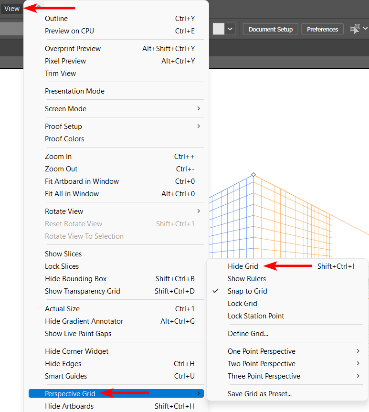Screen dimensions: 369x412
Task: Select Define Grid… menu entry
Action: [x=248, y=334]
